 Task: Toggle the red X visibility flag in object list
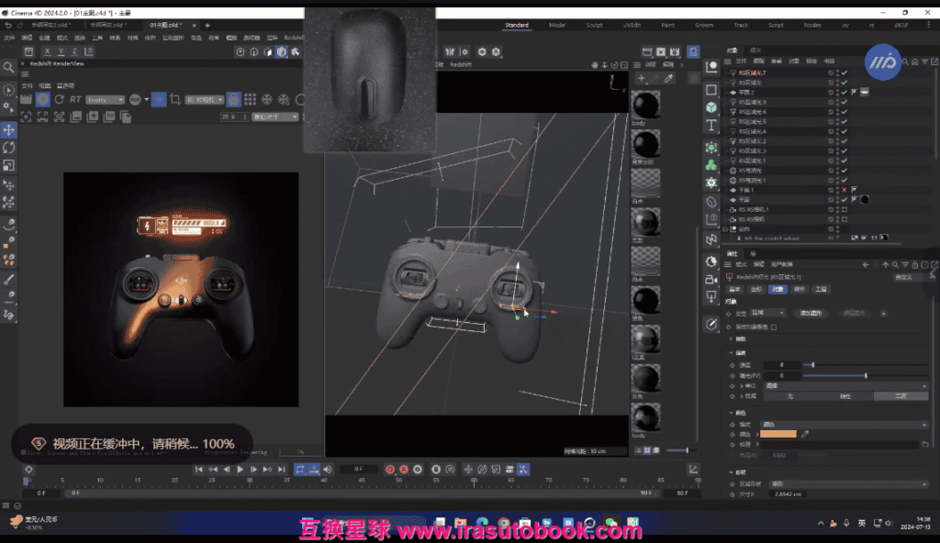point(844,190)
